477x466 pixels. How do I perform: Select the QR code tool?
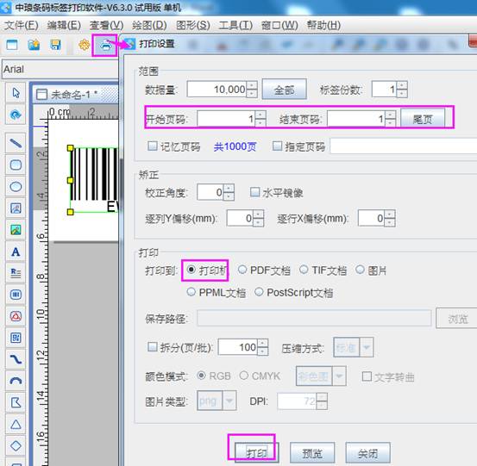(16, 338)
